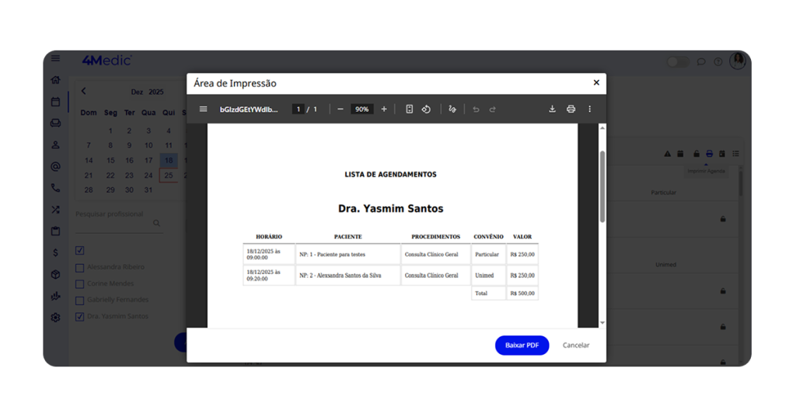Toggle the switch in the top header
This screenshot has width=796, height=417.
[678, 61]
